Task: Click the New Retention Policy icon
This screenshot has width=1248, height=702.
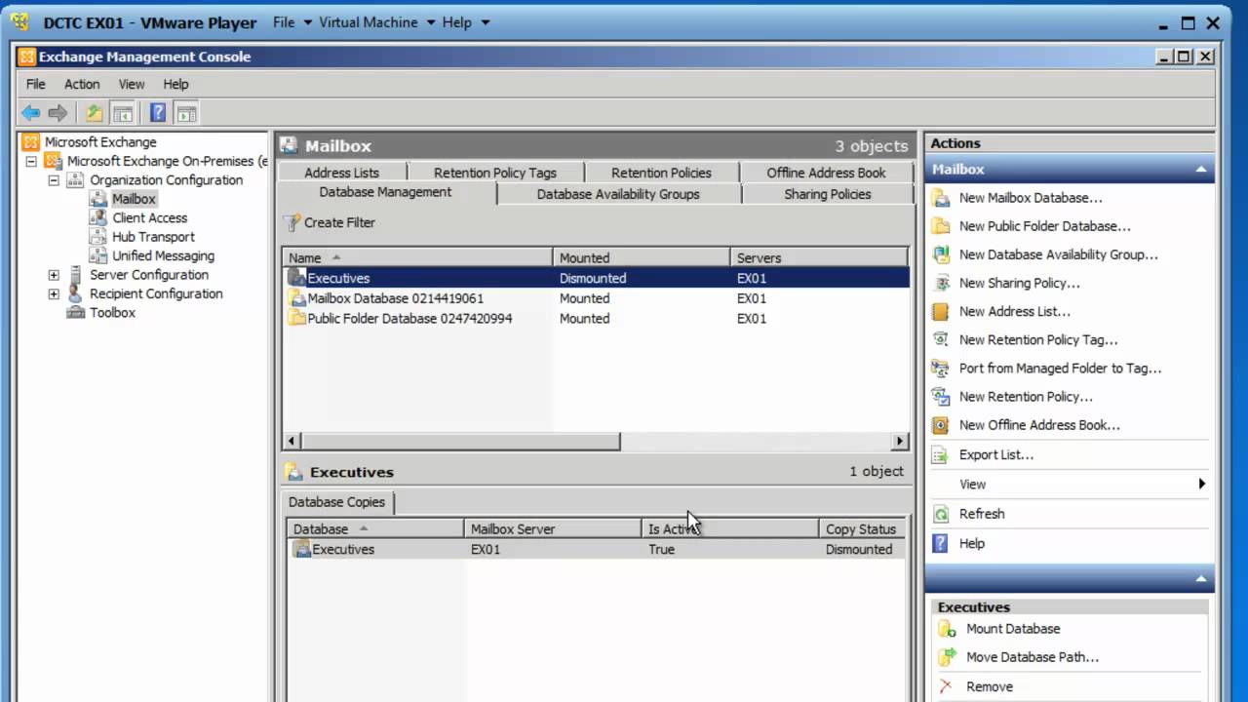Action: coord(941,397)
